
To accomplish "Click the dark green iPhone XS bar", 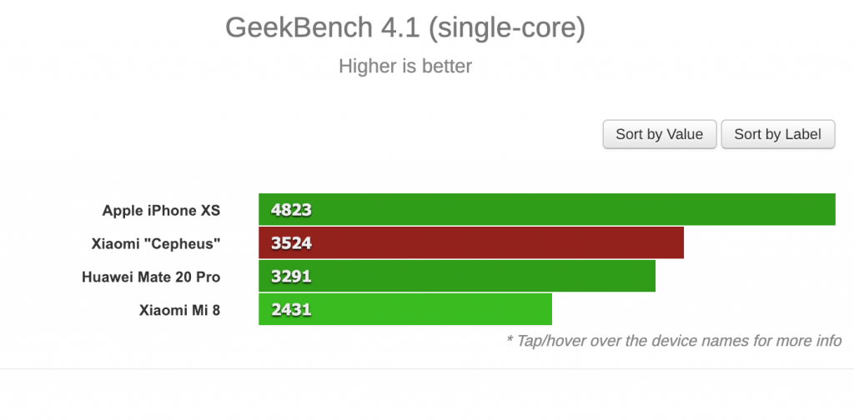I will pyautogui.click(x=547, y=209).
